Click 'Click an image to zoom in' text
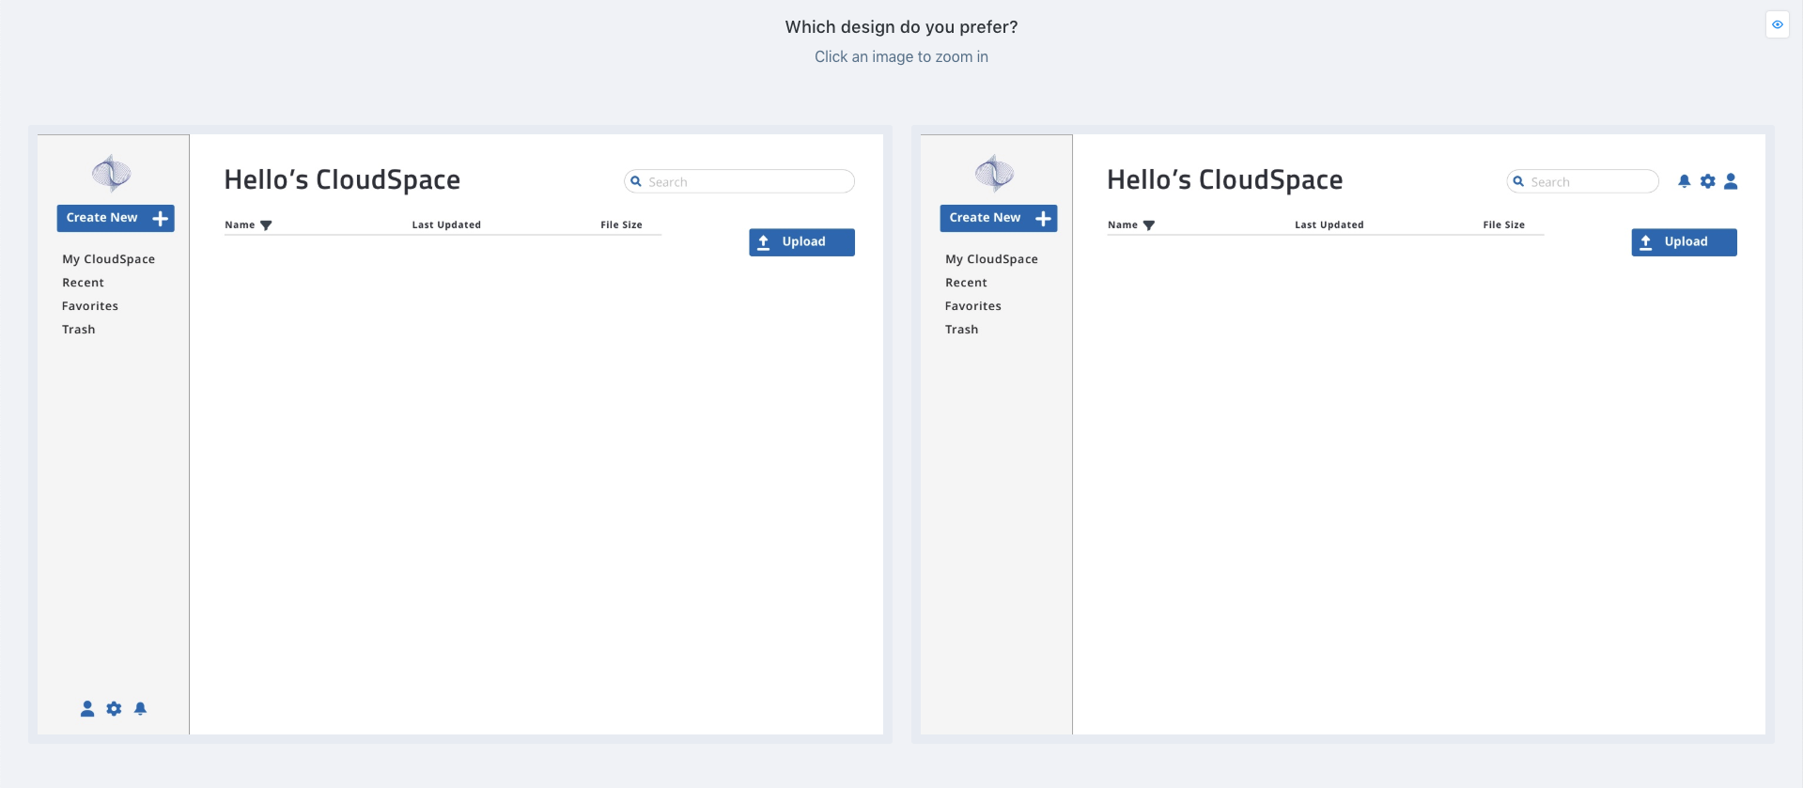This screenshot has height=788, width=1803. (x=902, y=56)
